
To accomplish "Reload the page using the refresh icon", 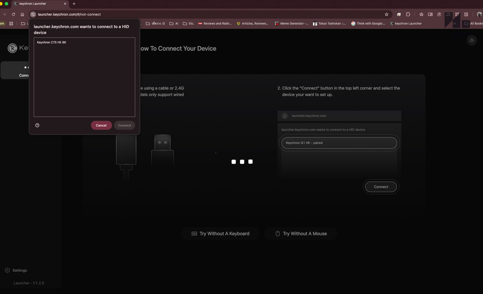I will (14, 14).
